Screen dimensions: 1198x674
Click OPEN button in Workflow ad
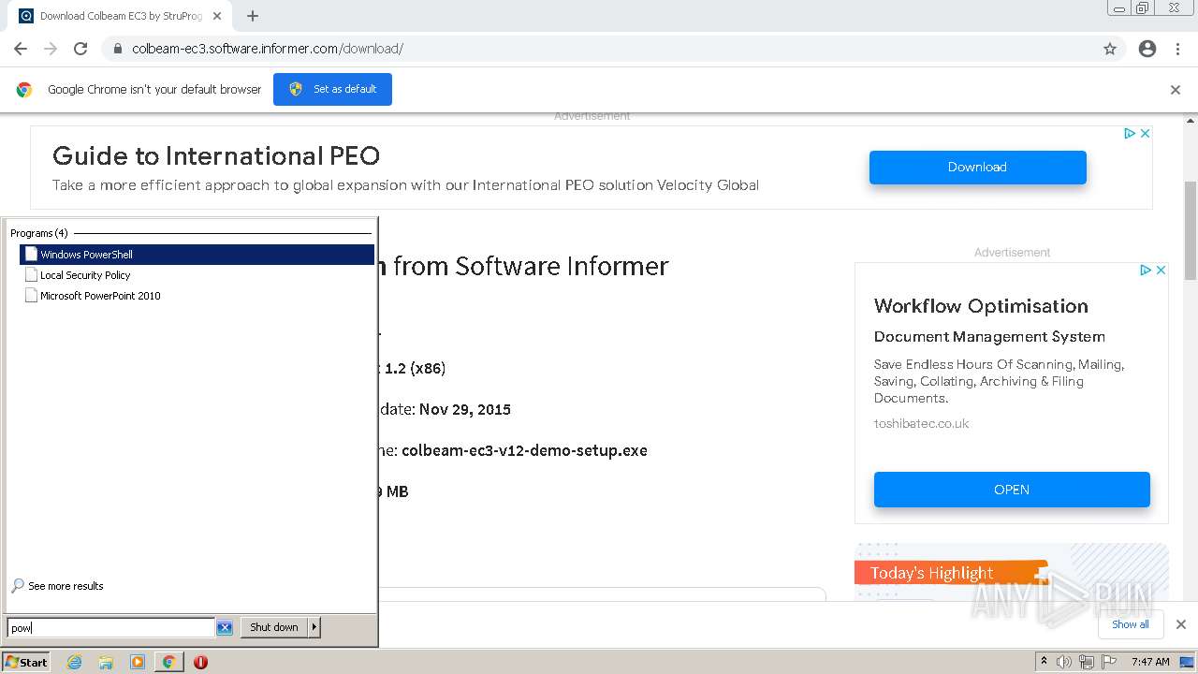point(1012,490)
